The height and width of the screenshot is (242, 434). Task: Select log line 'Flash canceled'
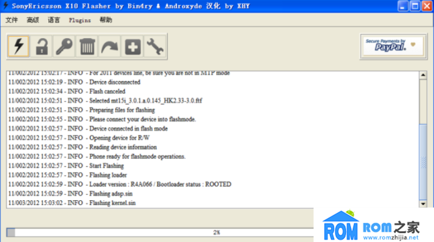pos(67,91)
